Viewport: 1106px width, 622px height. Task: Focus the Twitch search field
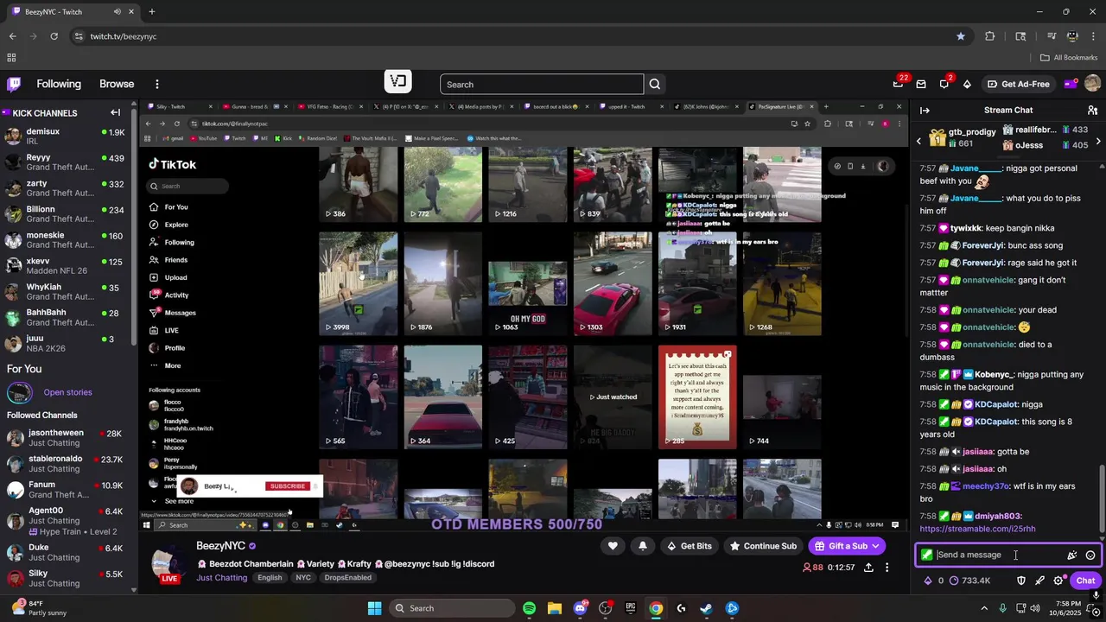point(542,85)
